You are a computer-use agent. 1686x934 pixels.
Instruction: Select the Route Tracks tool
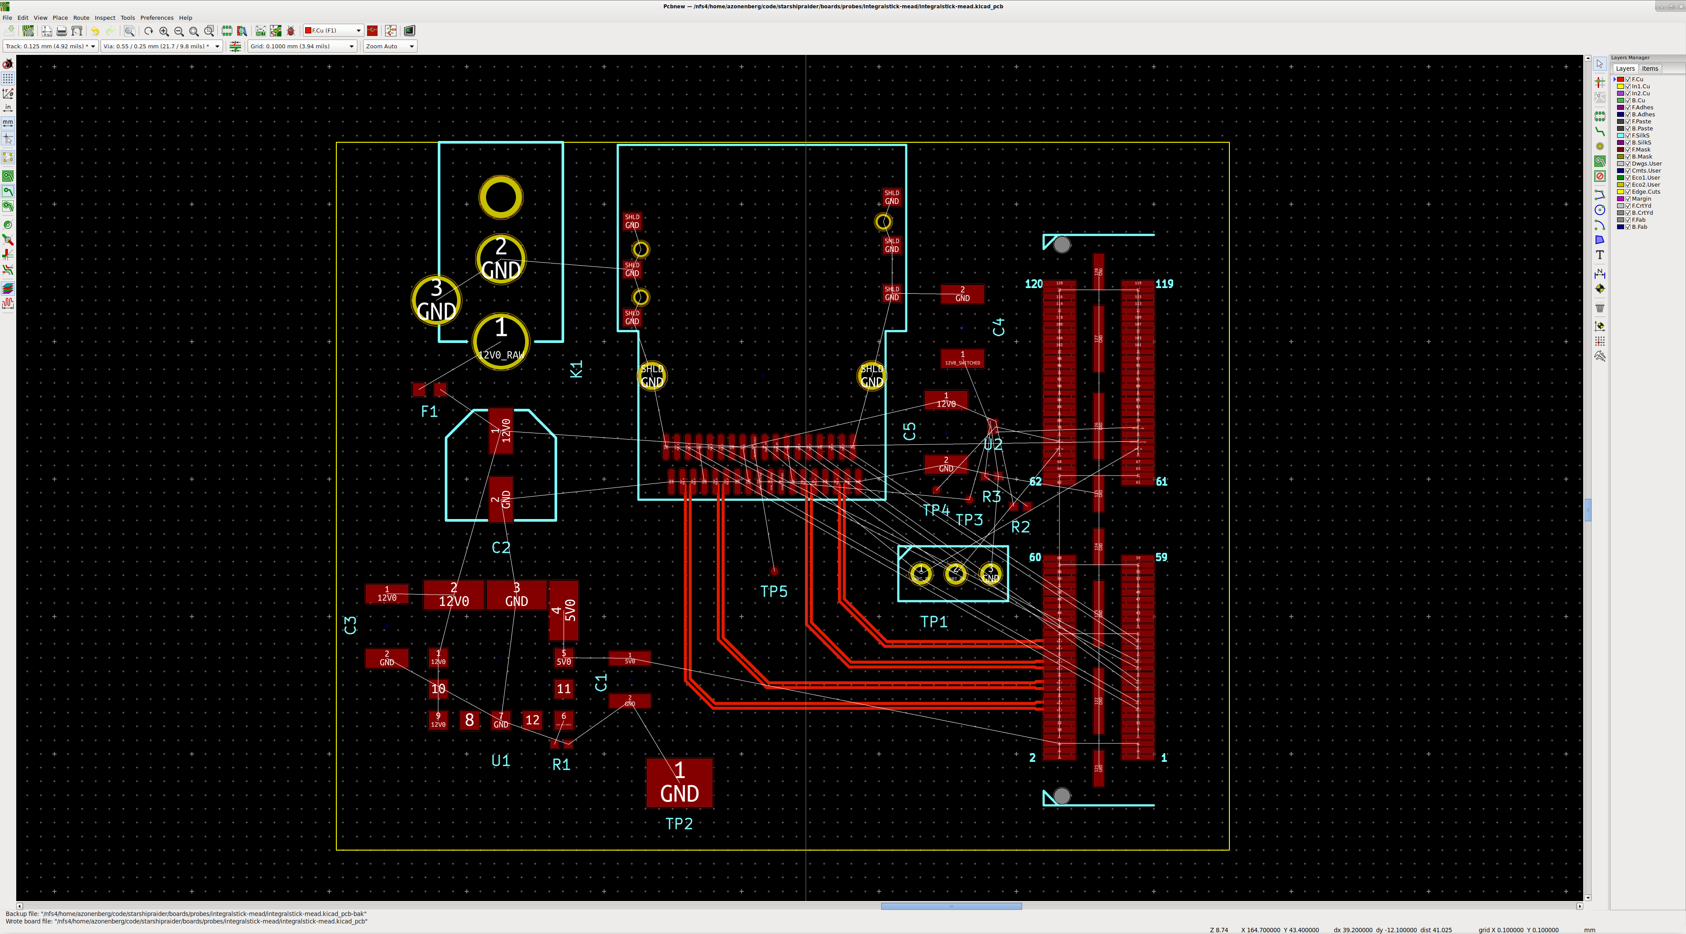point(1600,131)
